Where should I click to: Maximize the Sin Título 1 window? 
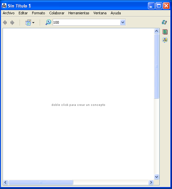pos(159,6)
